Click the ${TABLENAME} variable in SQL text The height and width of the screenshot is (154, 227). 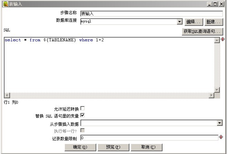(60, 40)
